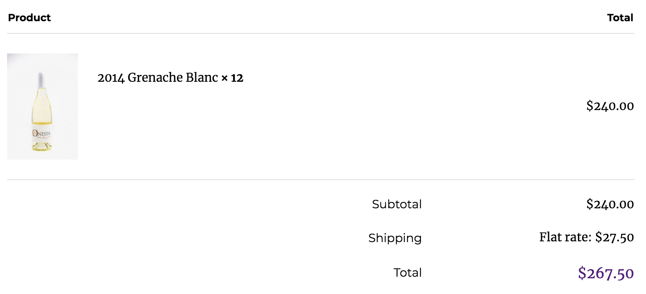Click the Flat rate text
646x294 pixels.
coord(565,237)
